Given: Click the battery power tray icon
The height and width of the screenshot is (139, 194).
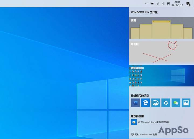Looking at the screenshot, I should tap(152, 4).
